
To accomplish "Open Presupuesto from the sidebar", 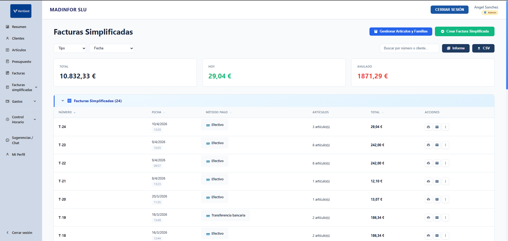I will coord(21,62).
